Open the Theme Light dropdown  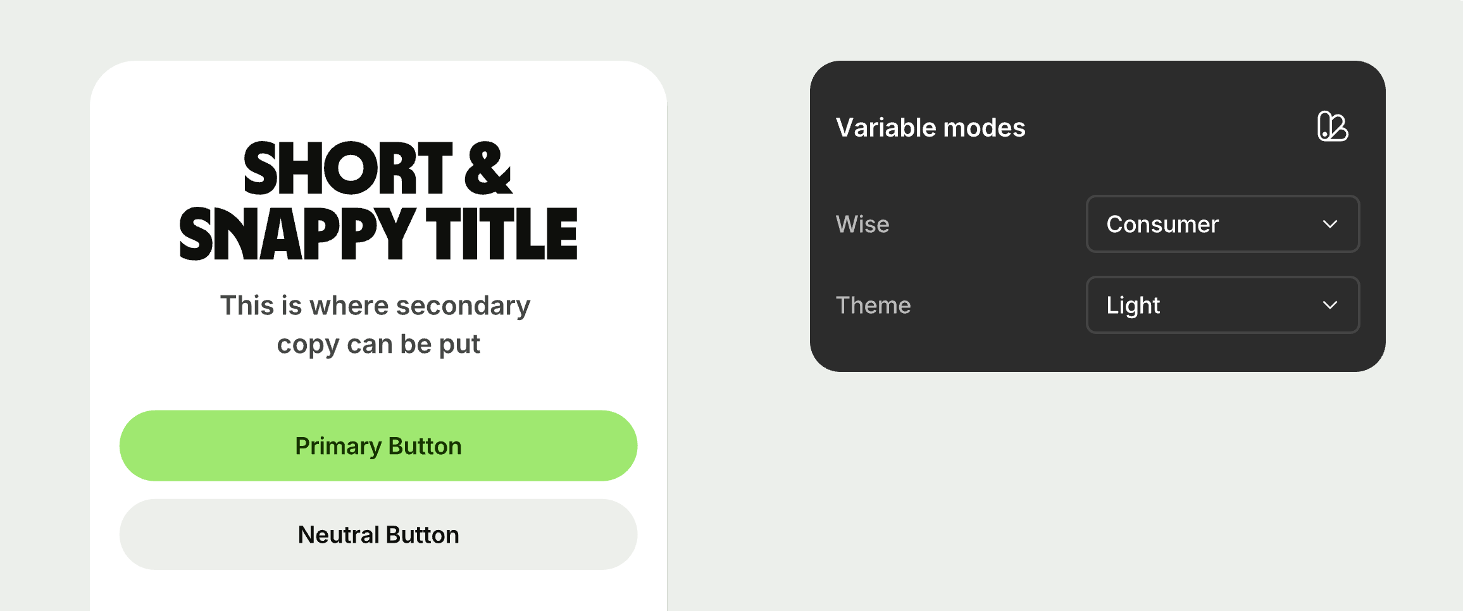coord(1223,305)
